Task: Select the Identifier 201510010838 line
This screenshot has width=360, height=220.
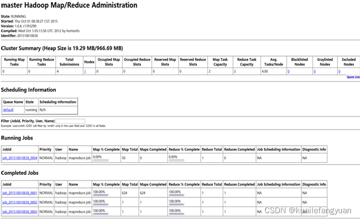Action: 20,36
